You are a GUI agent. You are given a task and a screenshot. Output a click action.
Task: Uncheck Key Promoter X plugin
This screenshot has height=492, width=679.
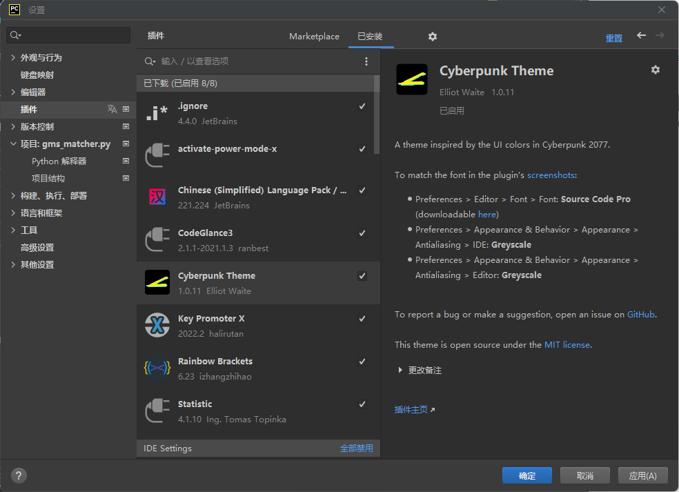pos(362,319)
